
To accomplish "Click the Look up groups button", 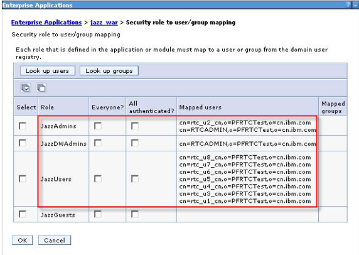I will pyautogui.click(x=109, y=70).
